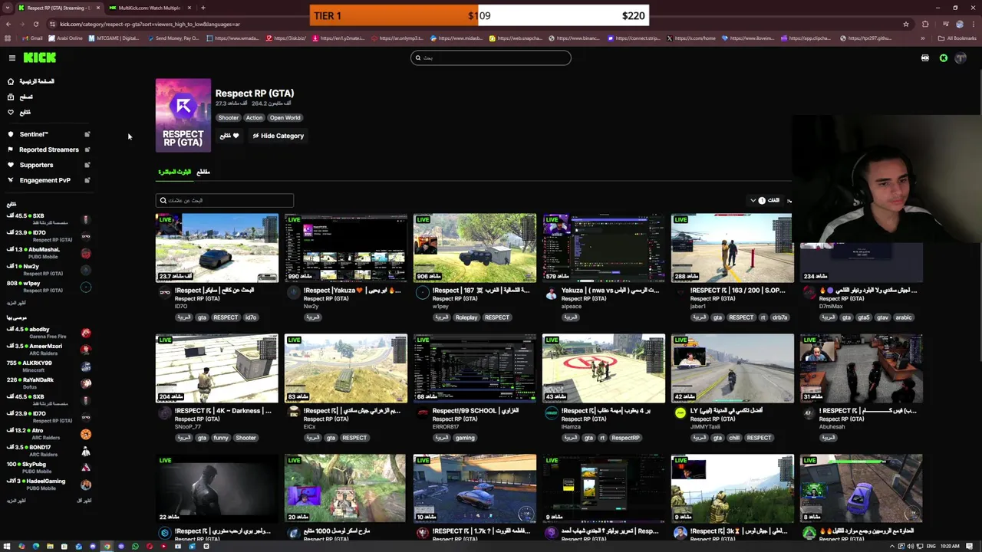Viewport: 982px width, 552px height.
Task: Select the Action tag
Action: click(254, 117)
